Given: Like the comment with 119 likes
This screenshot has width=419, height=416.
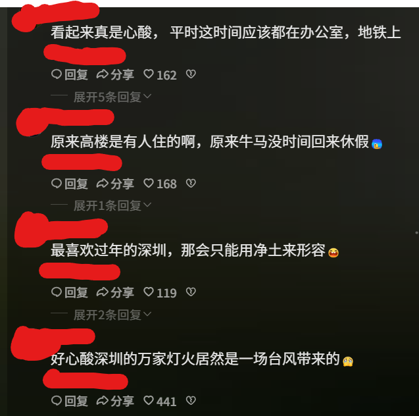Looking at the screenshot, I should pyautogui.click(x=160, y=293).
